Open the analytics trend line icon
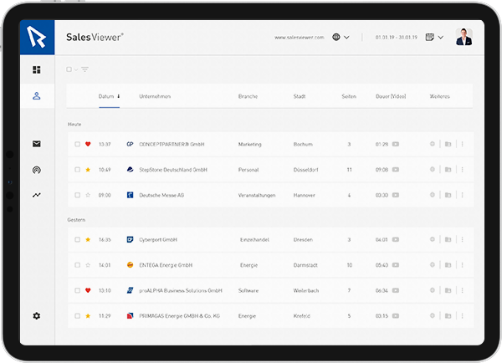This screenshot has width=502, height=363. (36, 195)
